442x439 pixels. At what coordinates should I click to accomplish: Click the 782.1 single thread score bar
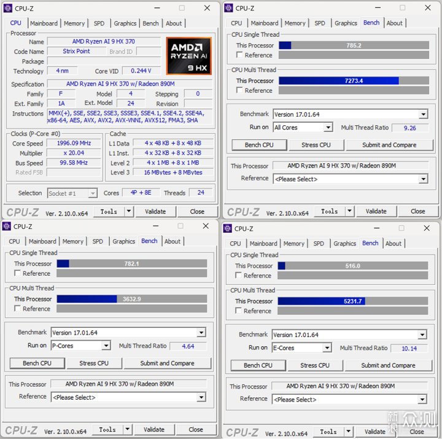(x=131, y=263)
